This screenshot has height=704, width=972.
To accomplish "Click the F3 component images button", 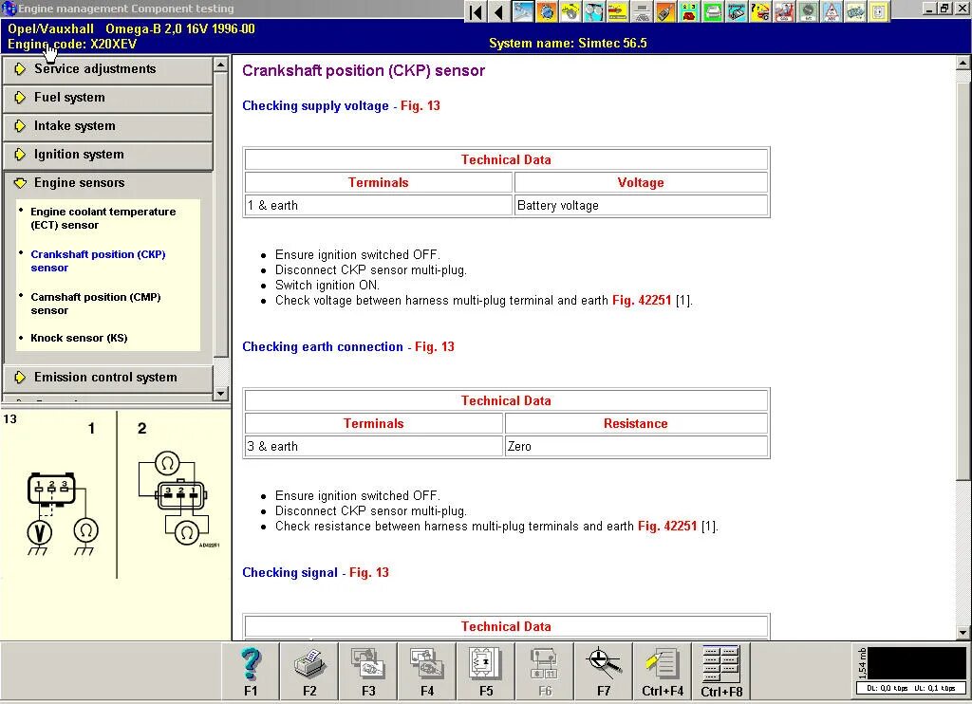I will click(368, 672).
